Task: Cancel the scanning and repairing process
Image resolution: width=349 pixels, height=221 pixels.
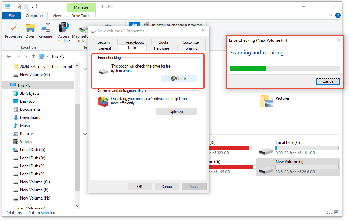Action: pos(328,81)
